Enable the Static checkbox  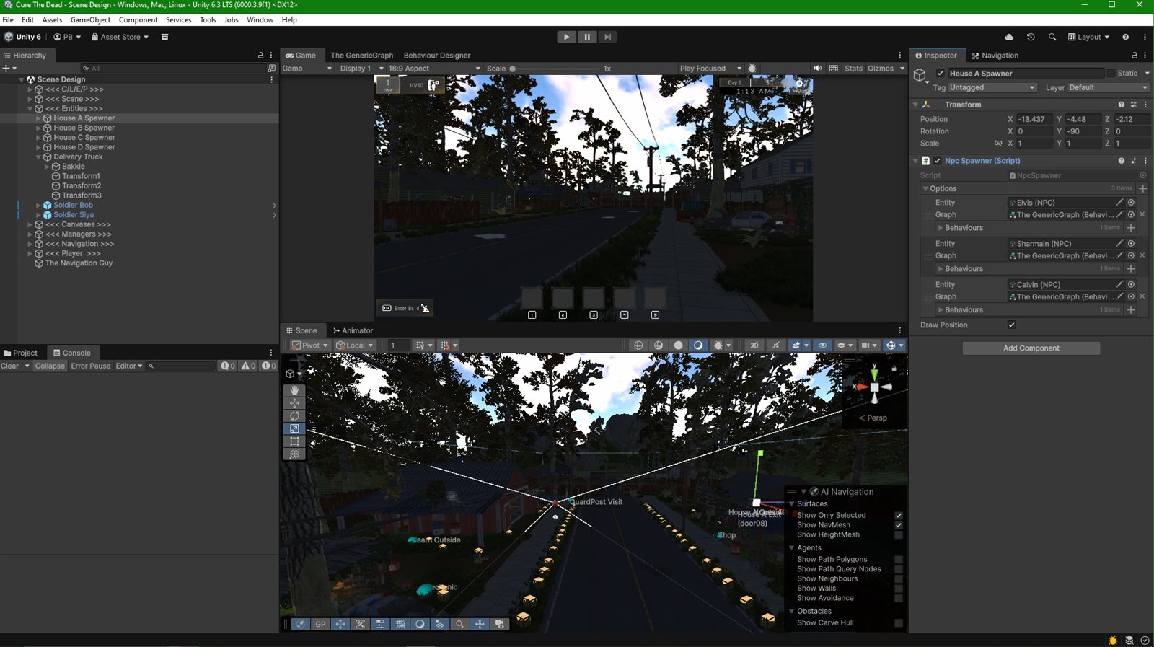tap(1111, 74)
